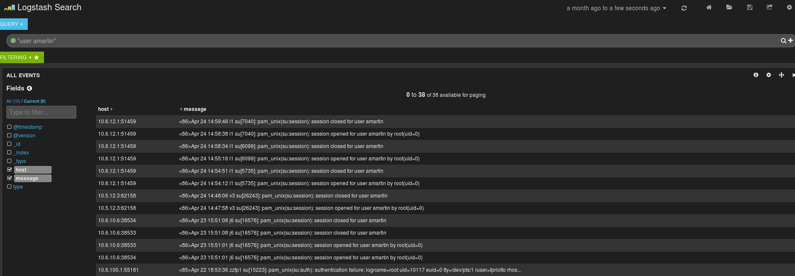
Task: Click the save dashboard icon
Action: [x=749, y=8]
